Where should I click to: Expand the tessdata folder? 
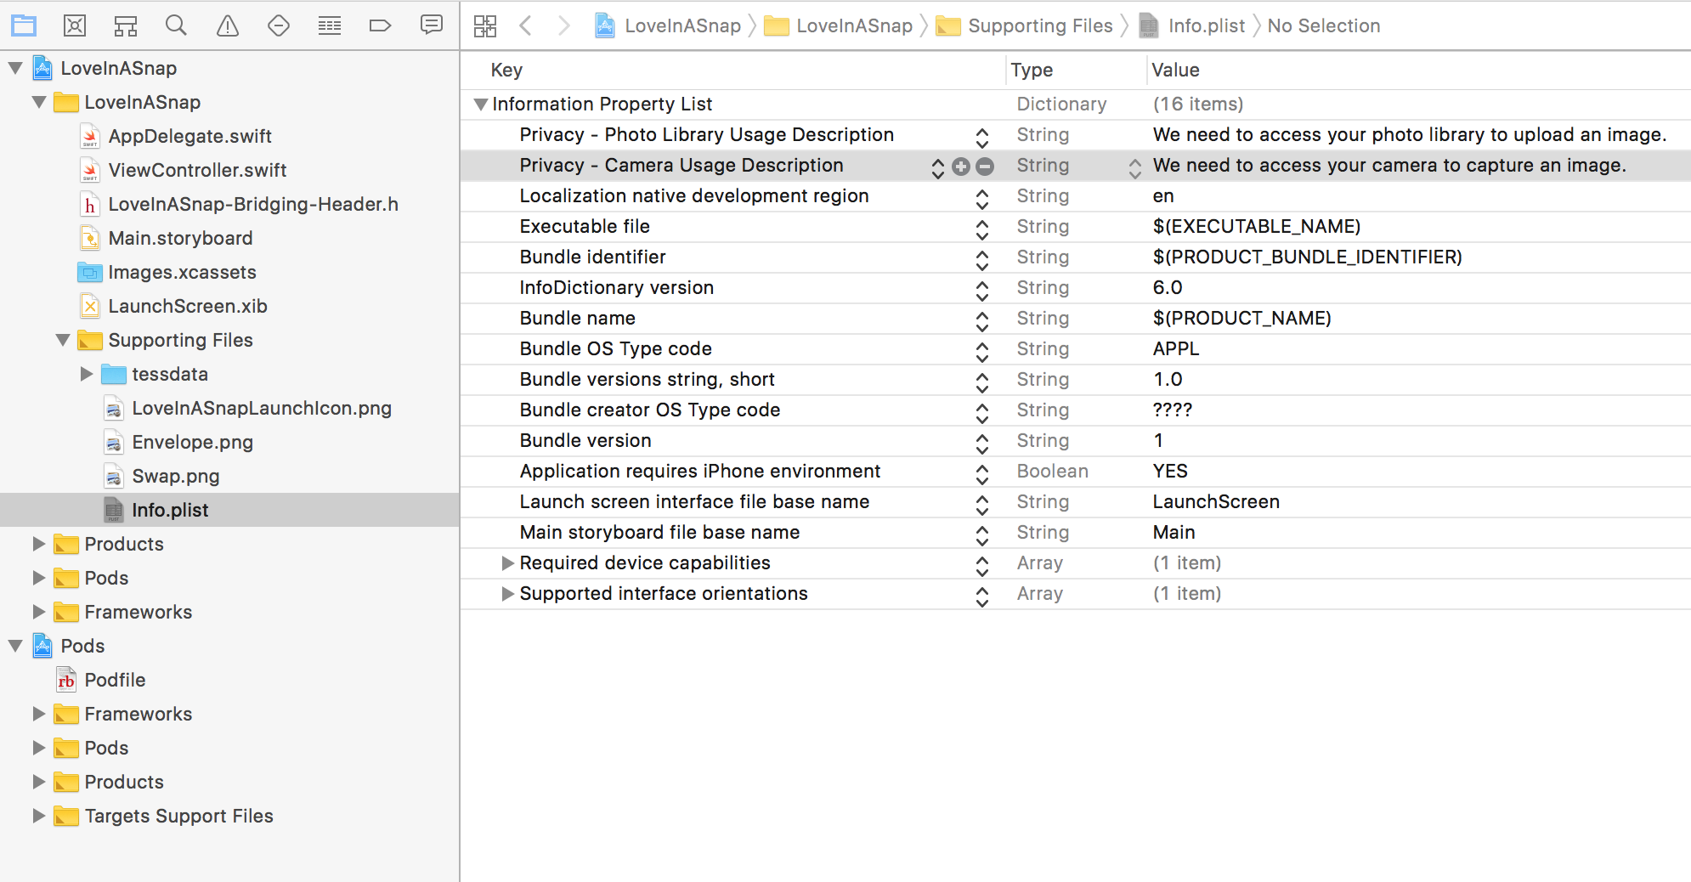tap(87, 374)
